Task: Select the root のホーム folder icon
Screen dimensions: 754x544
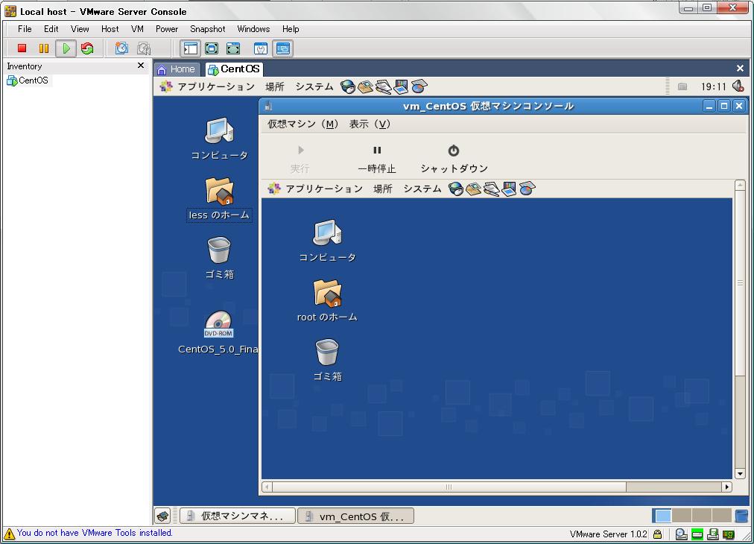Action: (x=328, y=300)
